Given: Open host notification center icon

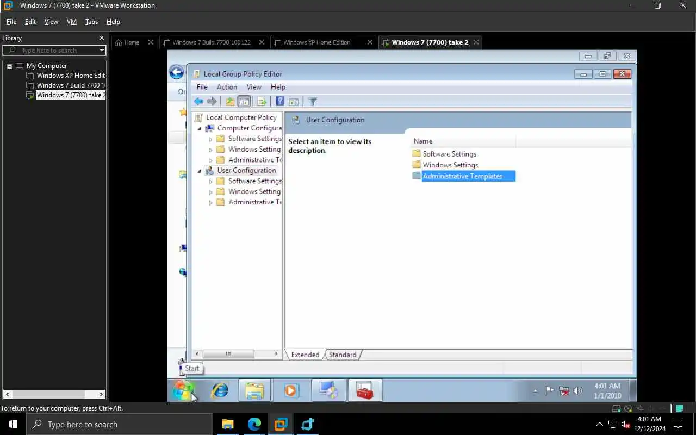Looking at the screenshot, I should click(x=678, y=424).
